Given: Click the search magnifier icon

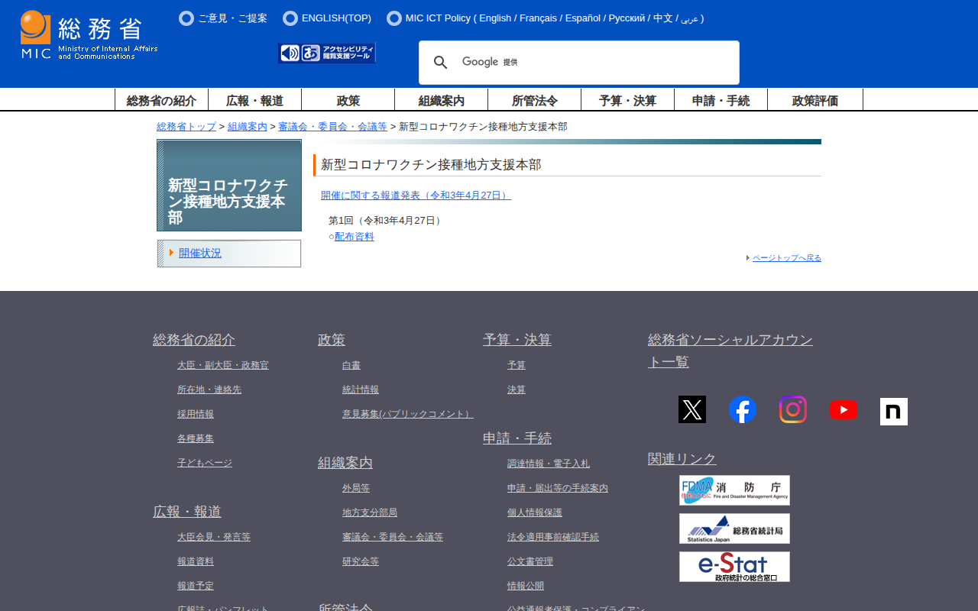Looking at the screenshot, I should 441,63.
